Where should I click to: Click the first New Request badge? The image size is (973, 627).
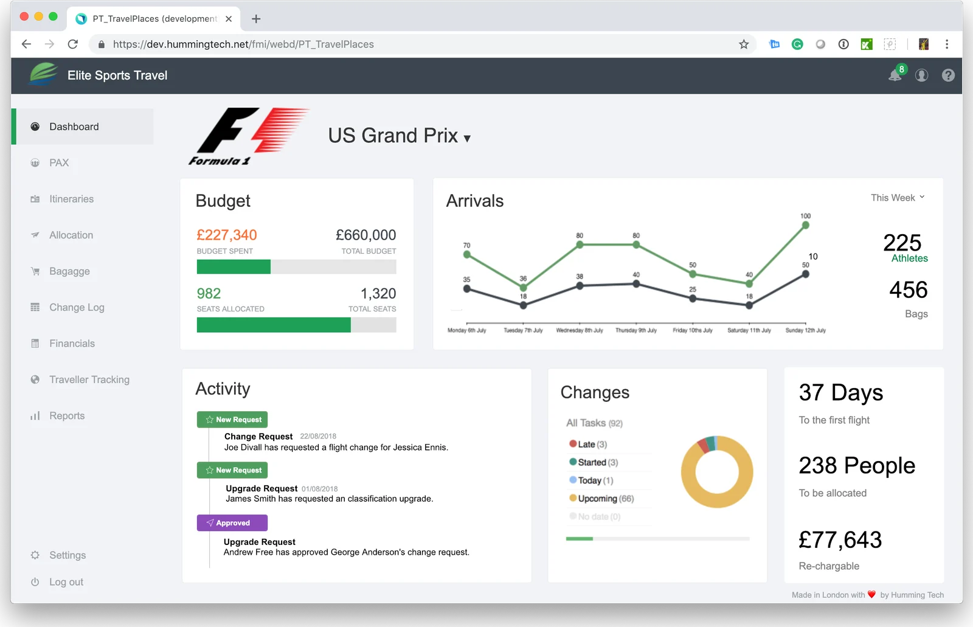(x=232, y=420)
